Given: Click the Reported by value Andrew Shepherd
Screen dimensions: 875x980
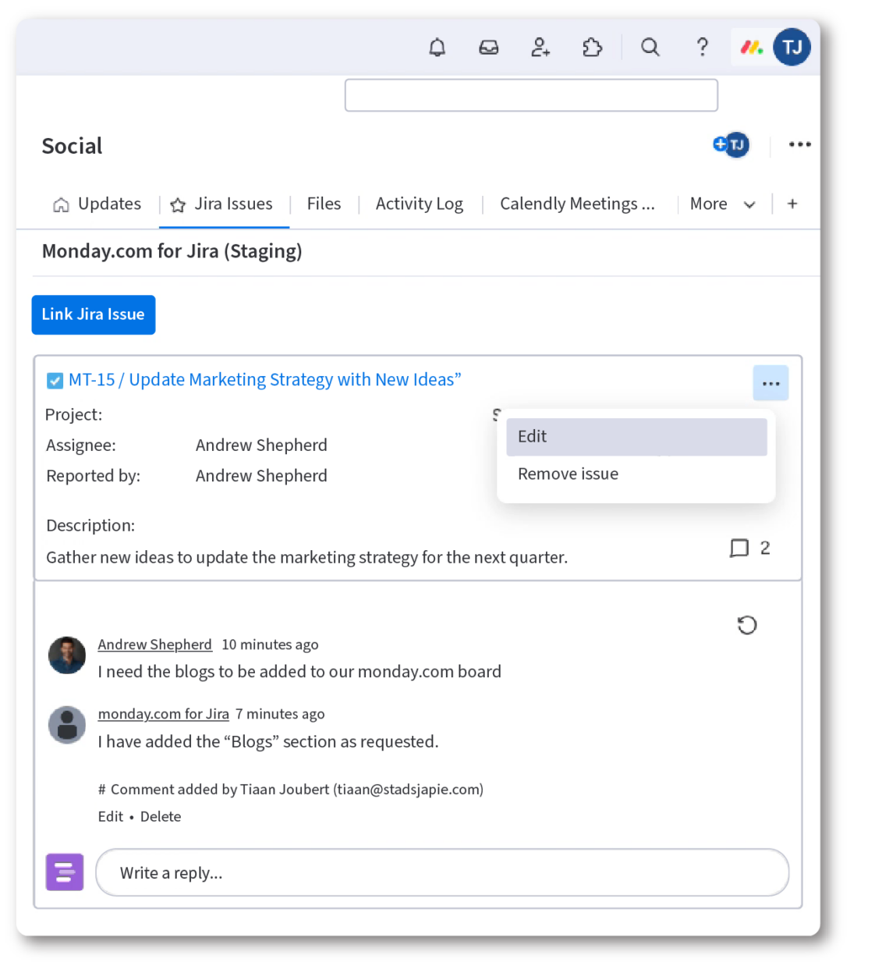Looking at the screenshot, I should pyautogui.click(x=261, y=476).
